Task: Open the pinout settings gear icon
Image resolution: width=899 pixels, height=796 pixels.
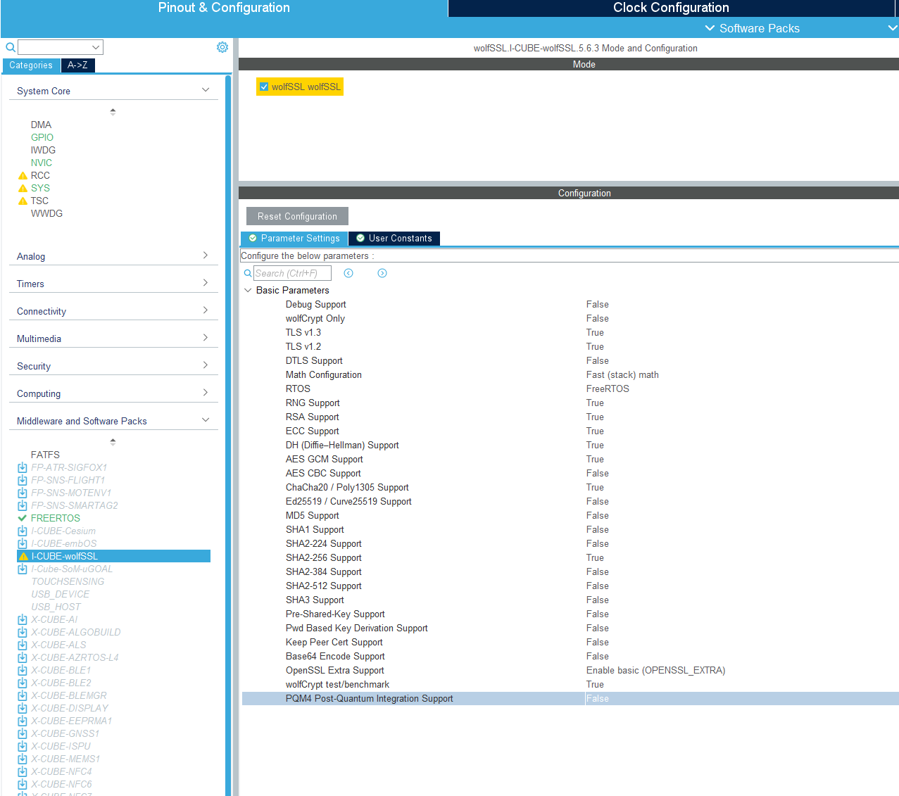Action: click(x=222, y=46)
